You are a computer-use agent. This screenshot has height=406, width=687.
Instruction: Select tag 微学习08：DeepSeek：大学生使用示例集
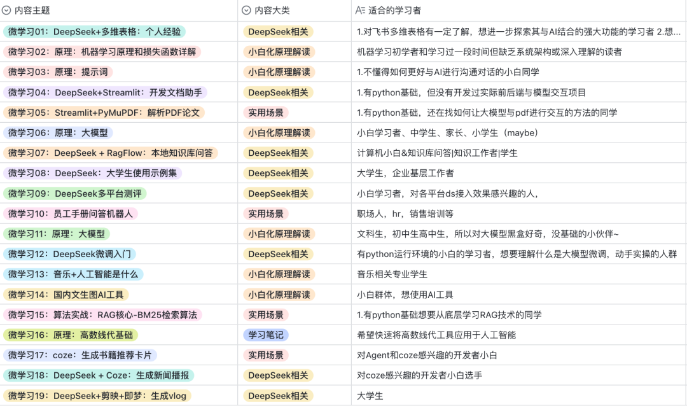92,173
